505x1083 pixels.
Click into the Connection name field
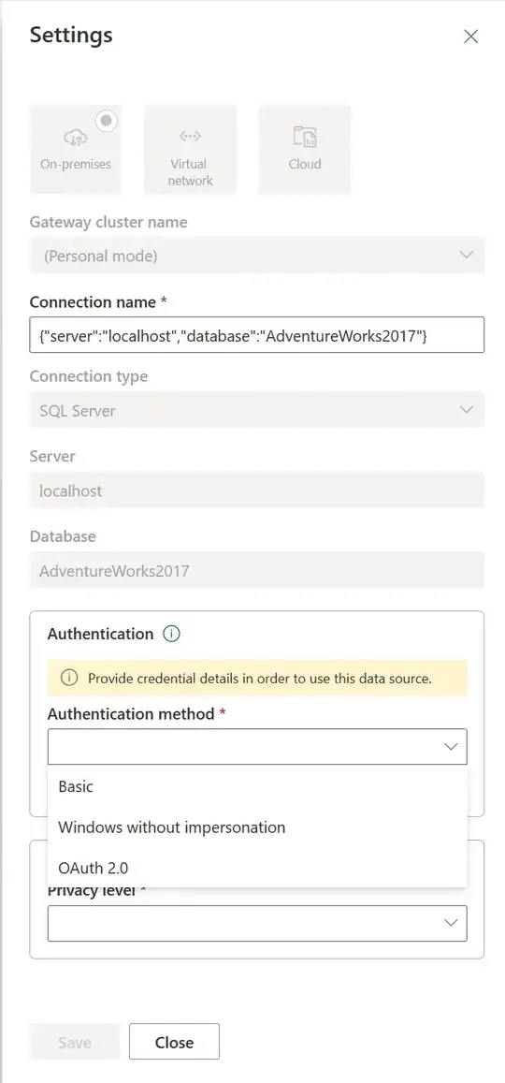[256, 335]
